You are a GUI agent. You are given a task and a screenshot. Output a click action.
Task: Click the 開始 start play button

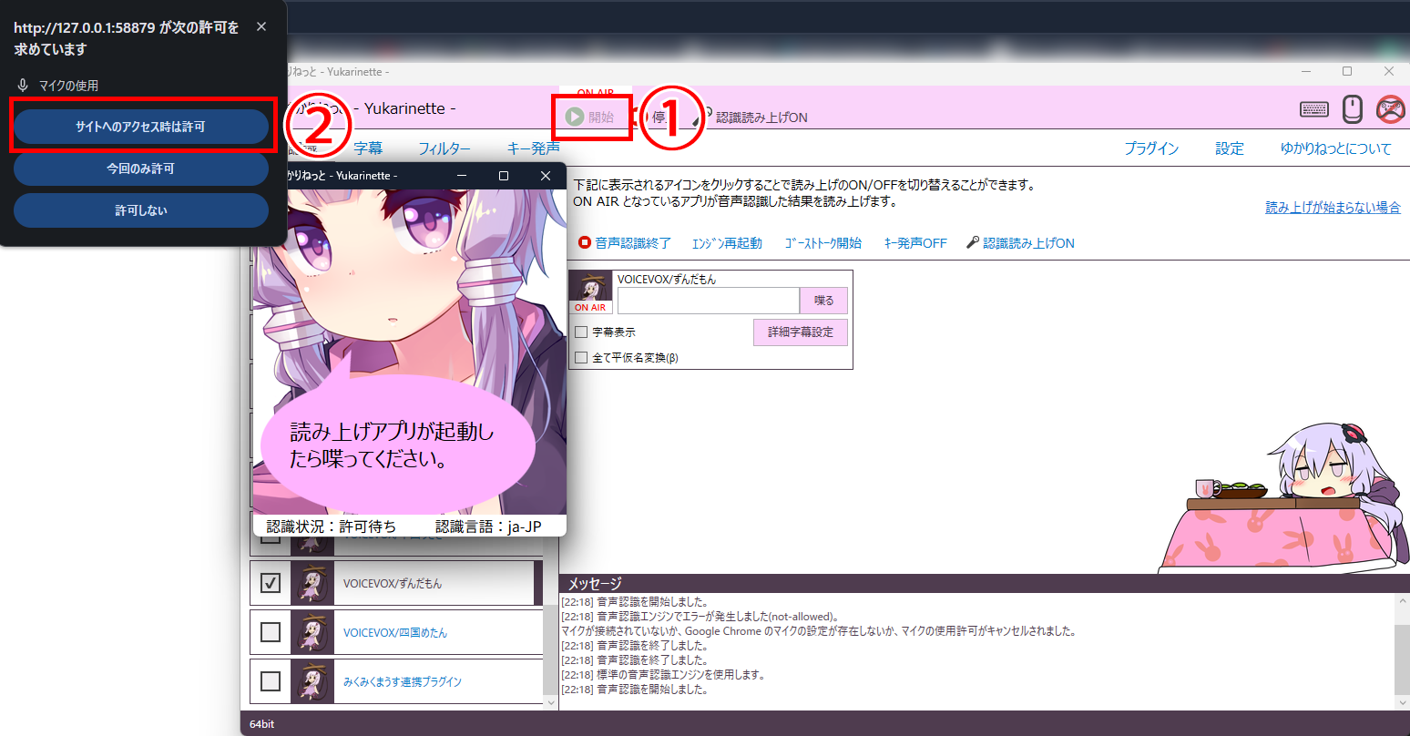click(590, 117)
